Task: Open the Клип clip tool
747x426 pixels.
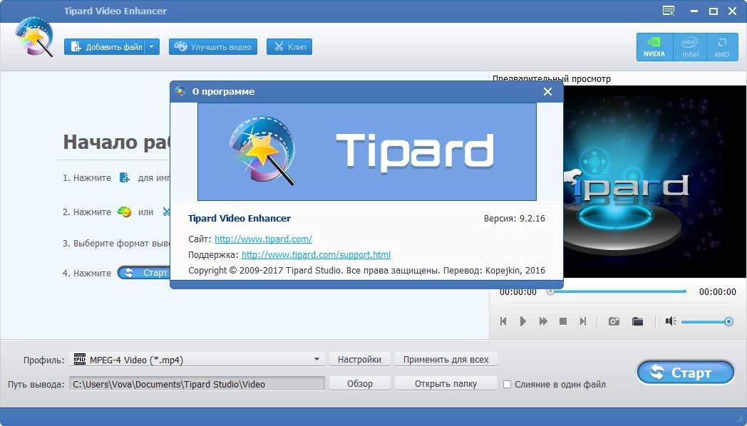Action: click(289, 46)
